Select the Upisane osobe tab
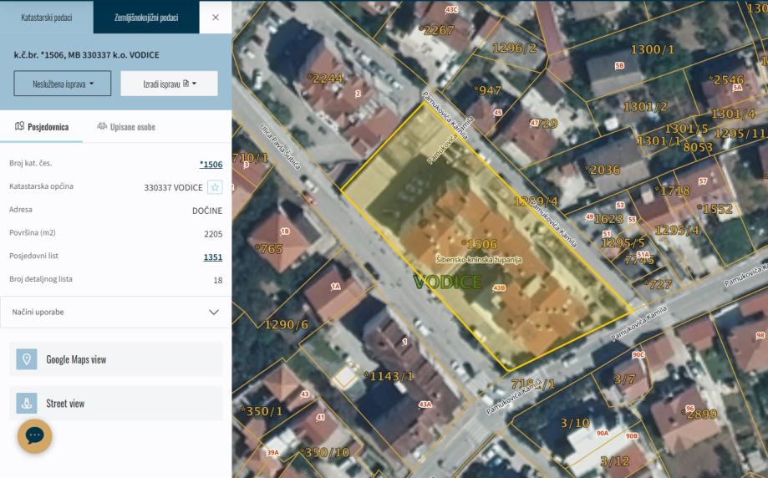This screenshot has height=478, width=768. (126, 127)
